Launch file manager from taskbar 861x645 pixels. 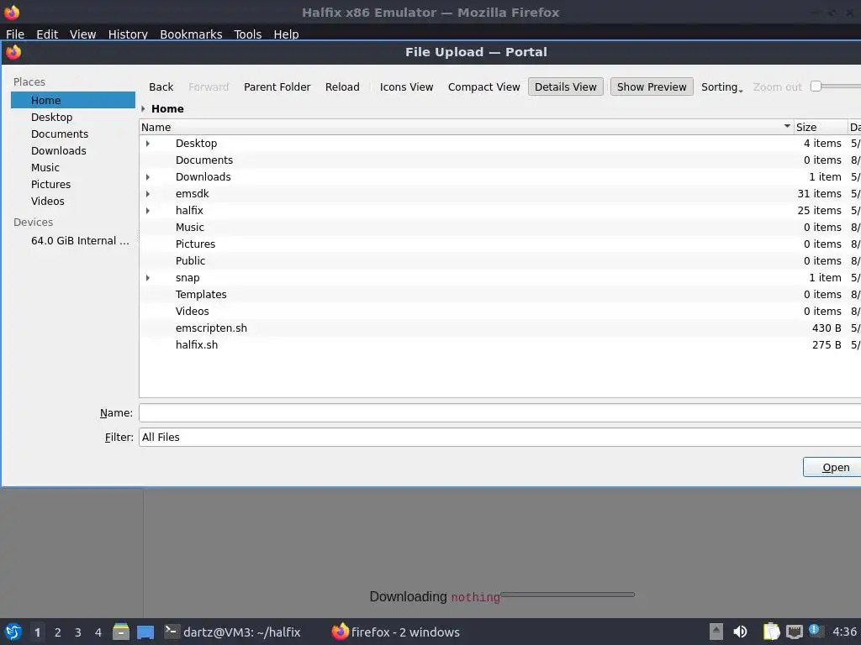(121, 632)
